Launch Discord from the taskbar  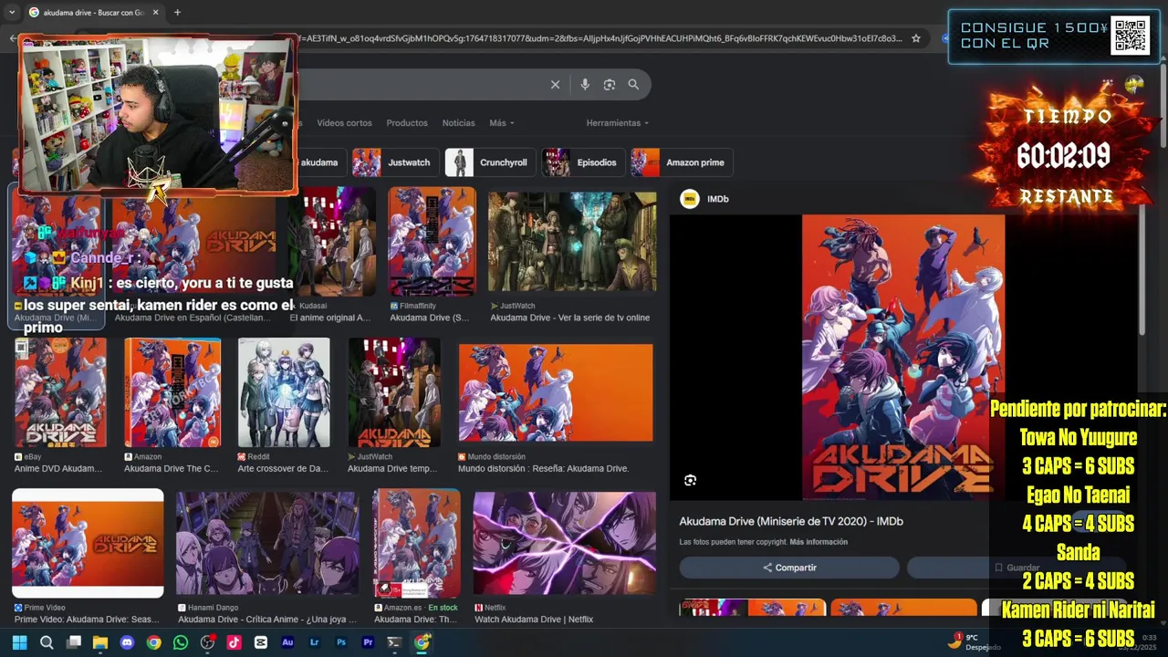coord(127,642)
